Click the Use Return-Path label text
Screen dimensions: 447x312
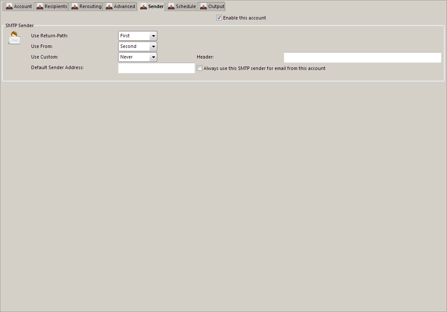[49, 36]
